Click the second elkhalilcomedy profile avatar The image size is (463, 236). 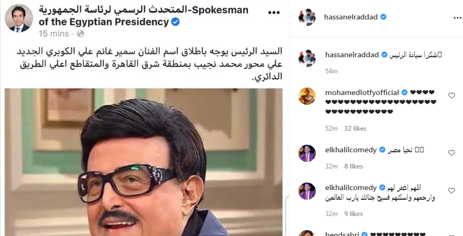(x=307, y=191)
